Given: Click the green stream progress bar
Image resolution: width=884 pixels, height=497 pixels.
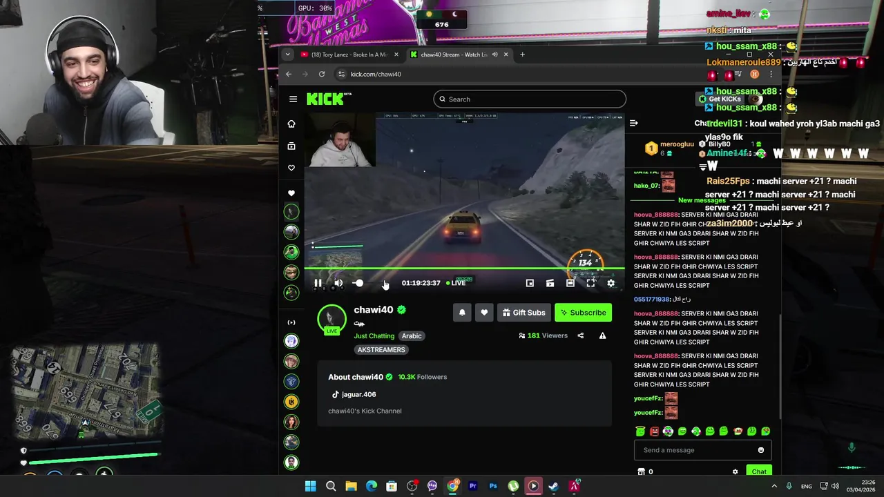Looking at the screenshot, I should [465, 269].
